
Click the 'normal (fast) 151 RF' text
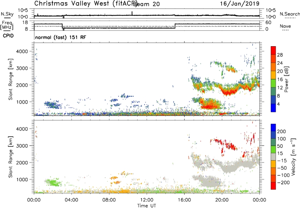click(60, 37)
